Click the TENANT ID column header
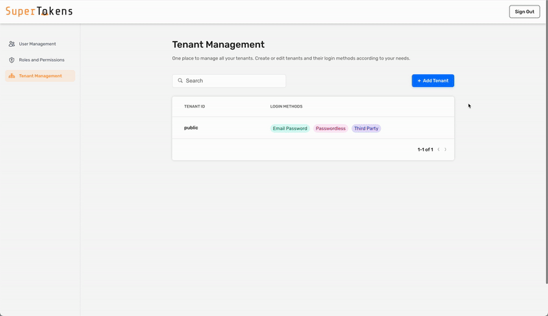548x316 pixels. tap(195, 106)
